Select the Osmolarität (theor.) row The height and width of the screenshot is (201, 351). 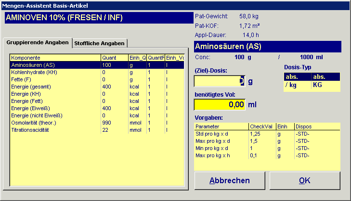tap(97, 123)
